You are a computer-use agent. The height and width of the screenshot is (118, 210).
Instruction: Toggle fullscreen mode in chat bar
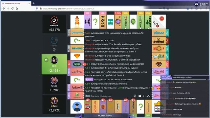coord(144,96)
